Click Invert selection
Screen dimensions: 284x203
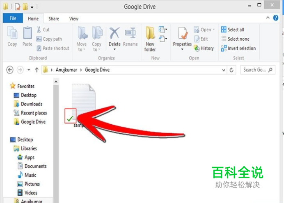pyautogui.click(x=238, y=48)
